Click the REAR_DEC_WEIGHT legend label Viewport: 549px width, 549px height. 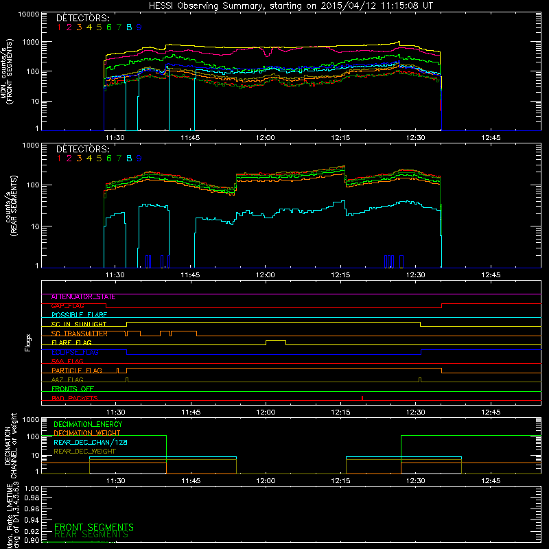tap(84, 452)
